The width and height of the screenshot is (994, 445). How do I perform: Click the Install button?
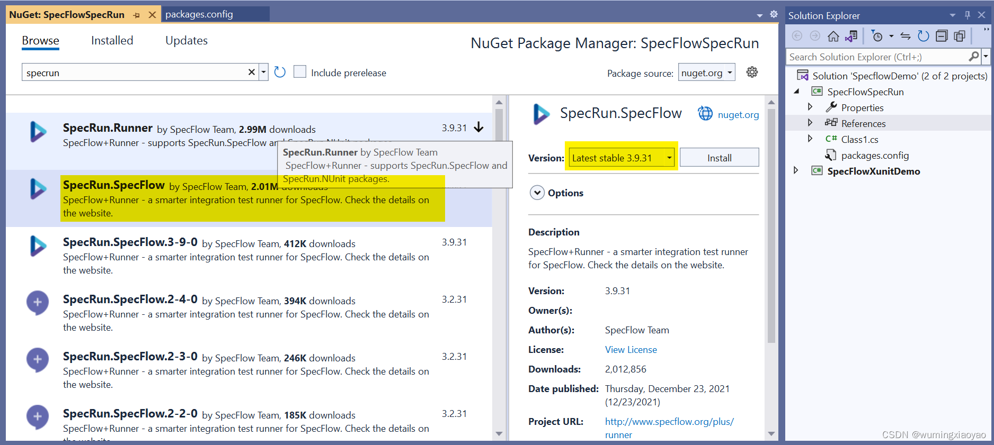719,158
